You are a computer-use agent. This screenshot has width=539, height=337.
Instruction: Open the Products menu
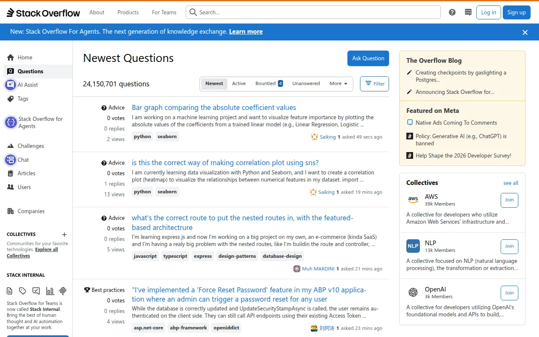[128, 12]
